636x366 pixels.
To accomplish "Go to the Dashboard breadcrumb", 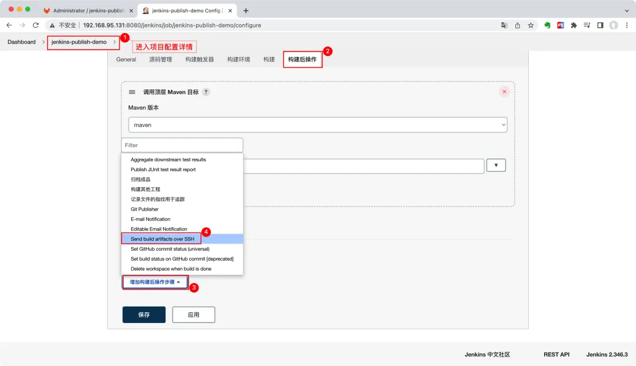I will [x=22, y=42].
